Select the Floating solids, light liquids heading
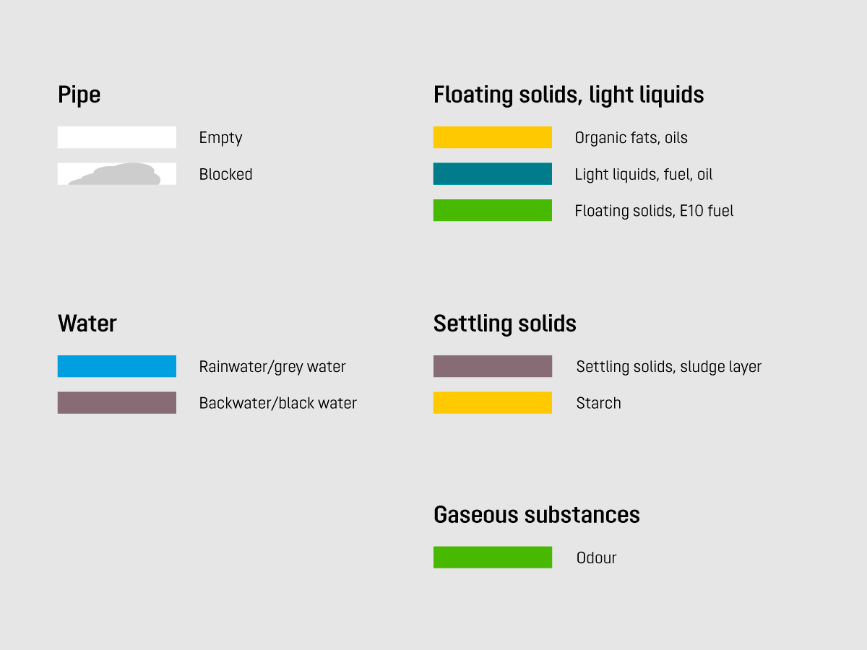Viewport: 867px width, 650px height. [x=569, y=95]
